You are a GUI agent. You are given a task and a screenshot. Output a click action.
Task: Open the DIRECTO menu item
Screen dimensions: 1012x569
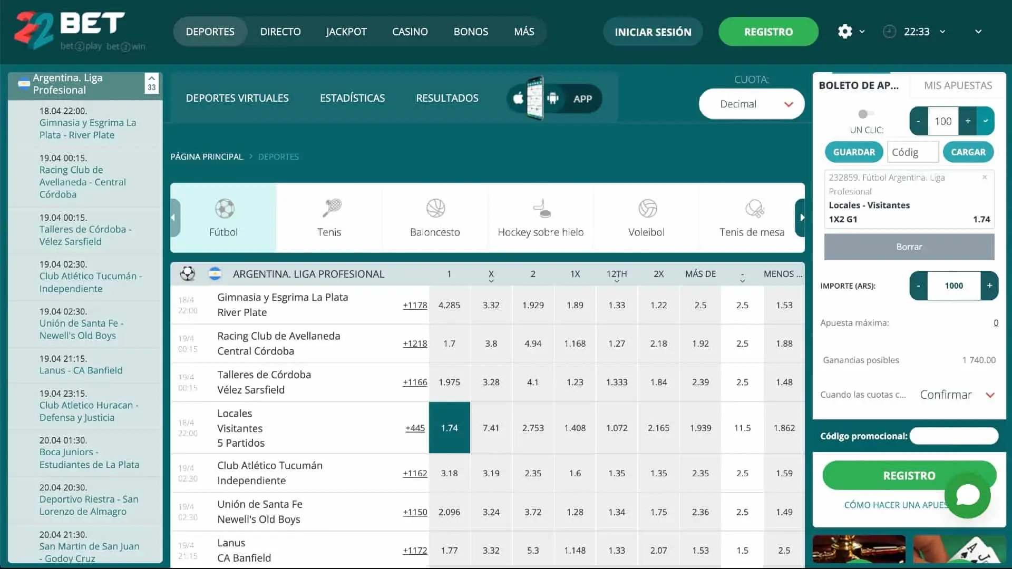point(280,32)
